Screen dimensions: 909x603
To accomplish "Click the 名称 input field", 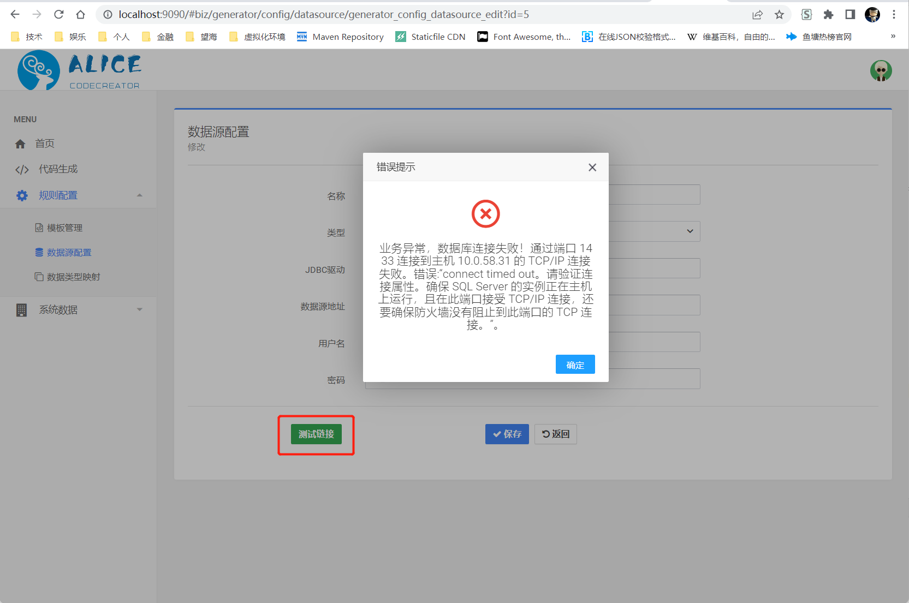I will tap(533, 195).
